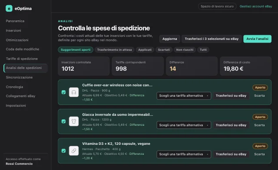The width and height of the screenshot is (278, 170).
Task: Click the Aperto badge on Vitamina D3 listing
Action: pos(260,146)
